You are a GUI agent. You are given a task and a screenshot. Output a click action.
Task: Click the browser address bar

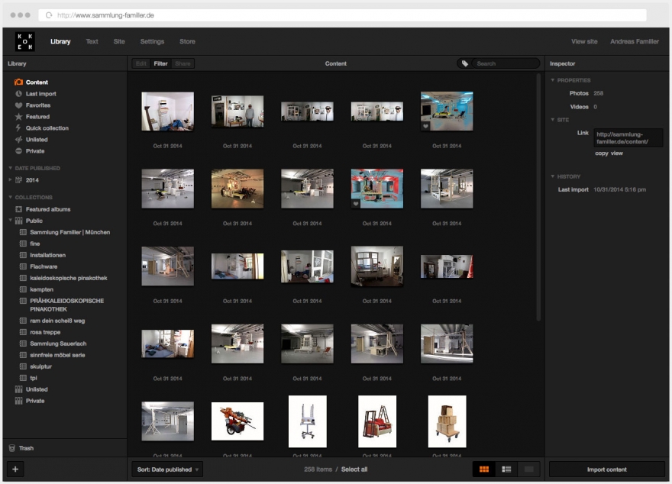342,15
